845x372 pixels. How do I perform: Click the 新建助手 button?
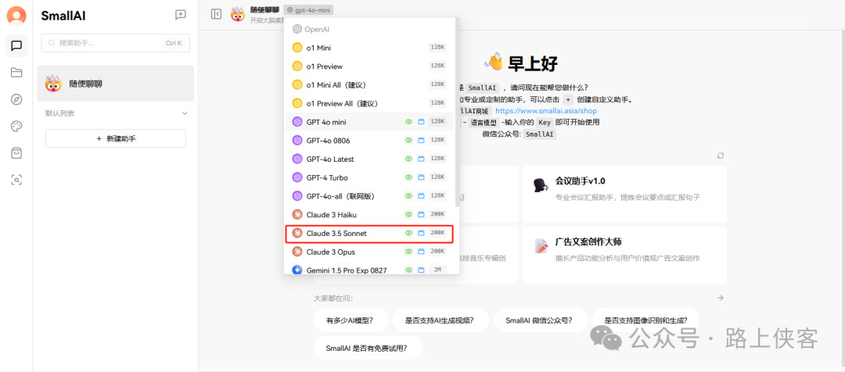coord(115,138)
